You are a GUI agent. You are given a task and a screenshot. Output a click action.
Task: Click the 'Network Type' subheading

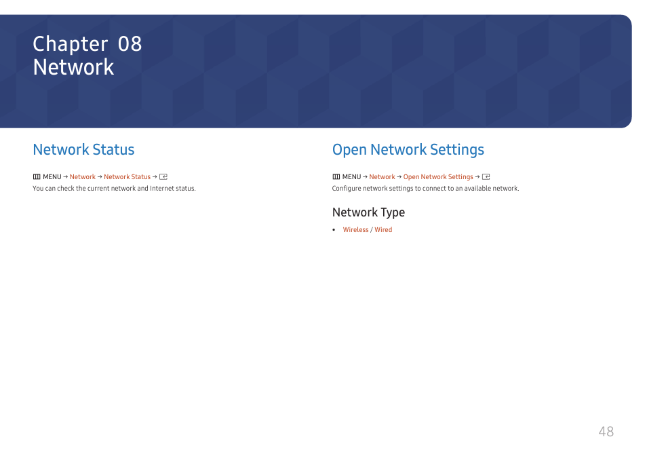point(368,212)
